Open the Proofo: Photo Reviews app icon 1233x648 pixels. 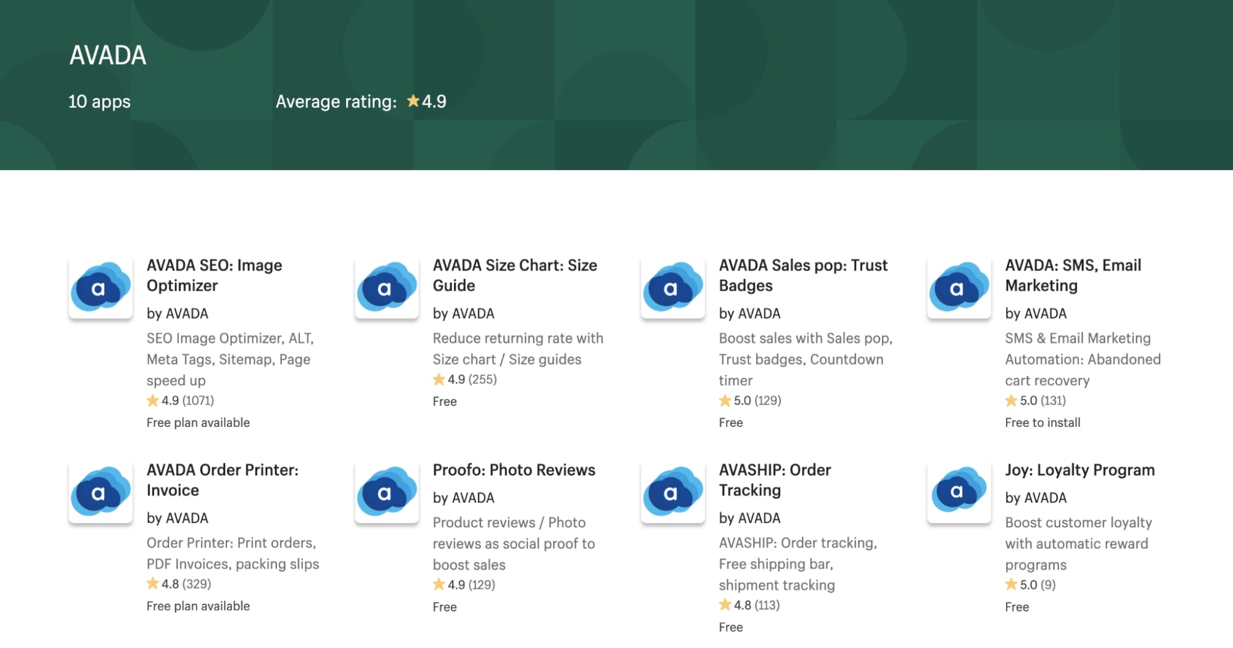387,492
